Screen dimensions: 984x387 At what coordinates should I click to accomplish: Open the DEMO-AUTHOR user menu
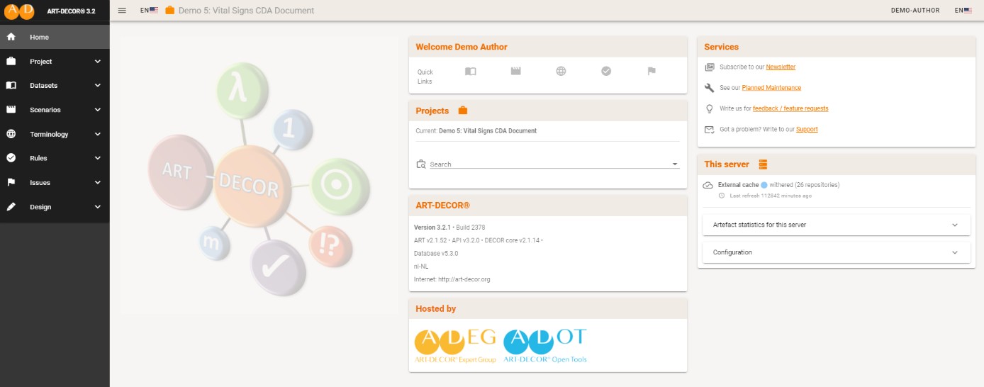click(x=915, y=11)
